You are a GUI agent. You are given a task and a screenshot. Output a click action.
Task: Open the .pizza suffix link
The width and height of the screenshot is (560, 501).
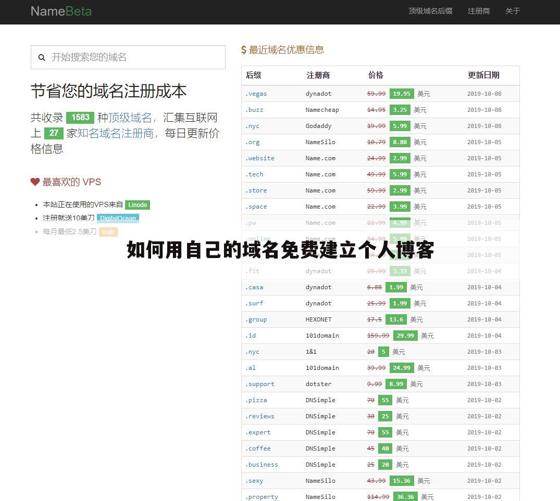(256, 400)
